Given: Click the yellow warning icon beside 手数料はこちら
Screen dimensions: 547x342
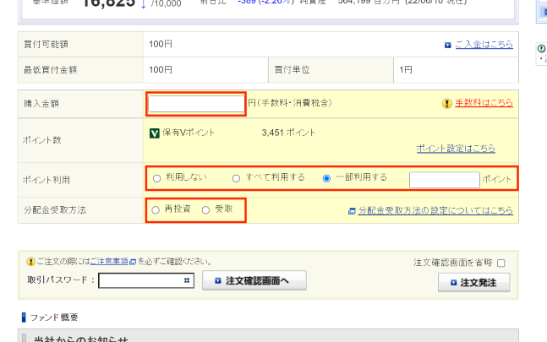Looking at the screenshot, I should pos(446,103).
